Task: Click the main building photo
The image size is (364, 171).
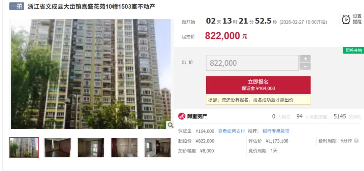Action: [x=91, y=74]
